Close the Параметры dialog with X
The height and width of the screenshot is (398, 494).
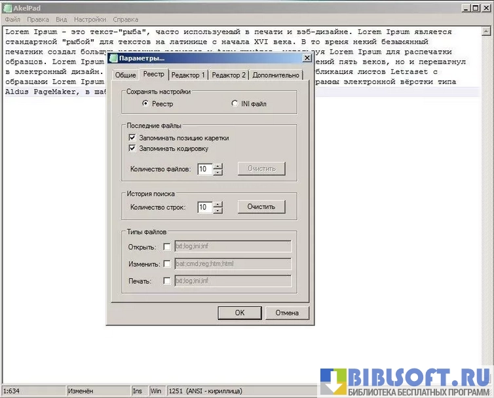(x=307, y=58)
